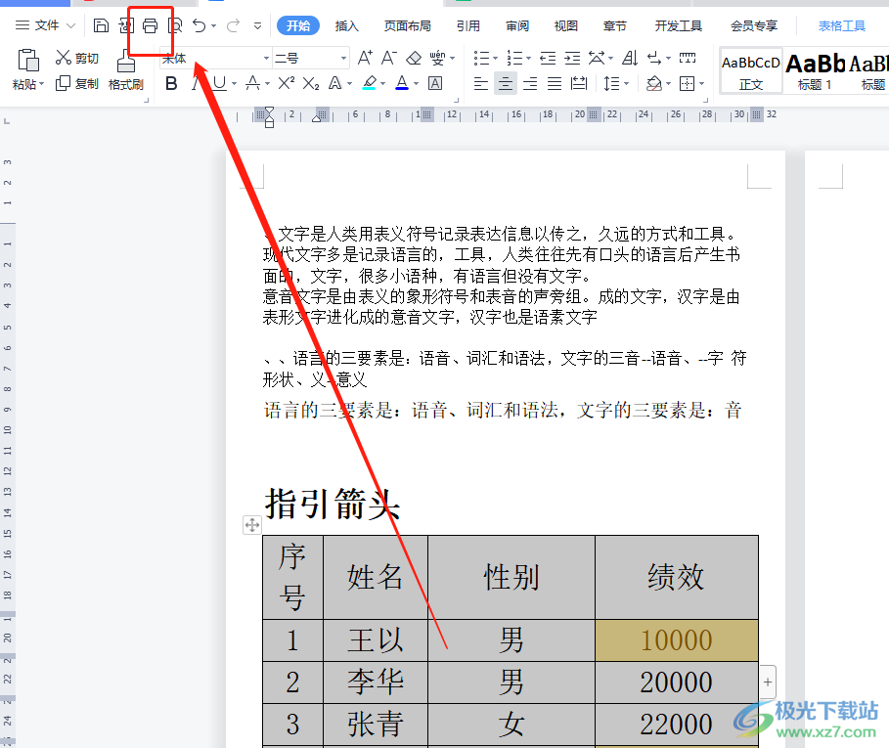The width and height of the screenshot is (889, 748).
Task: Click the export to PDF icon
Action: coord(125,25)
